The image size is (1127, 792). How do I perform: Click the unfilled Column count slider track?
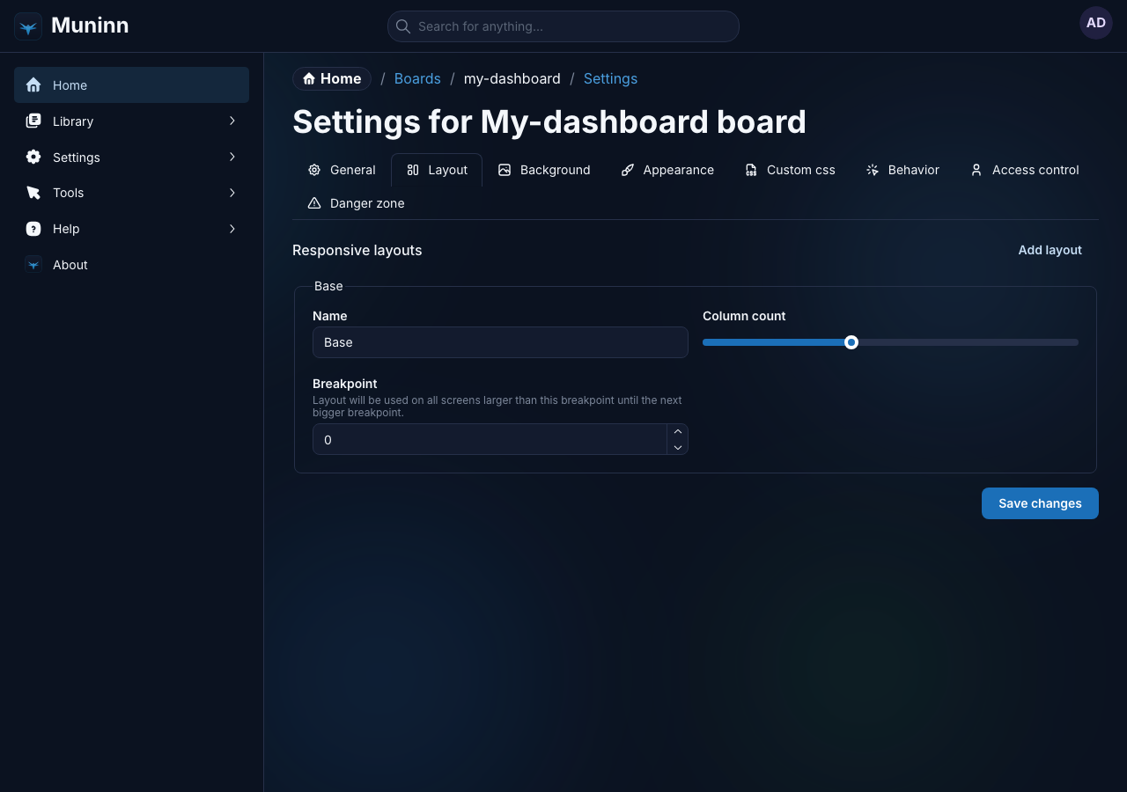969,342
